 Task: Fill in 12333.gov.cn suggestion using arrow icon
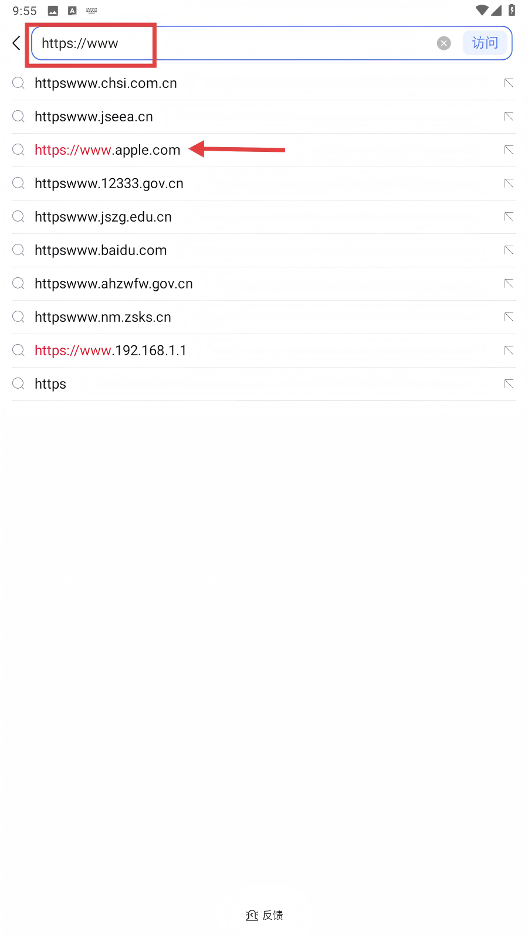tap(509, 183)
